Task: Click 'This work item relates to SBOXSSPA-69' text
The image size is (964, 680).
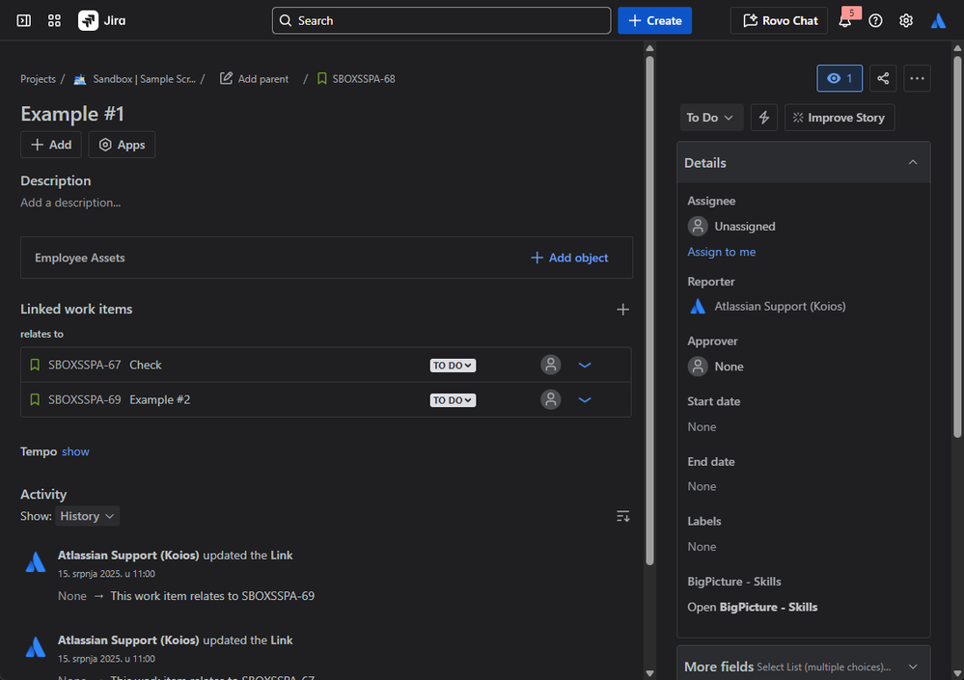Action: [212, 596]
